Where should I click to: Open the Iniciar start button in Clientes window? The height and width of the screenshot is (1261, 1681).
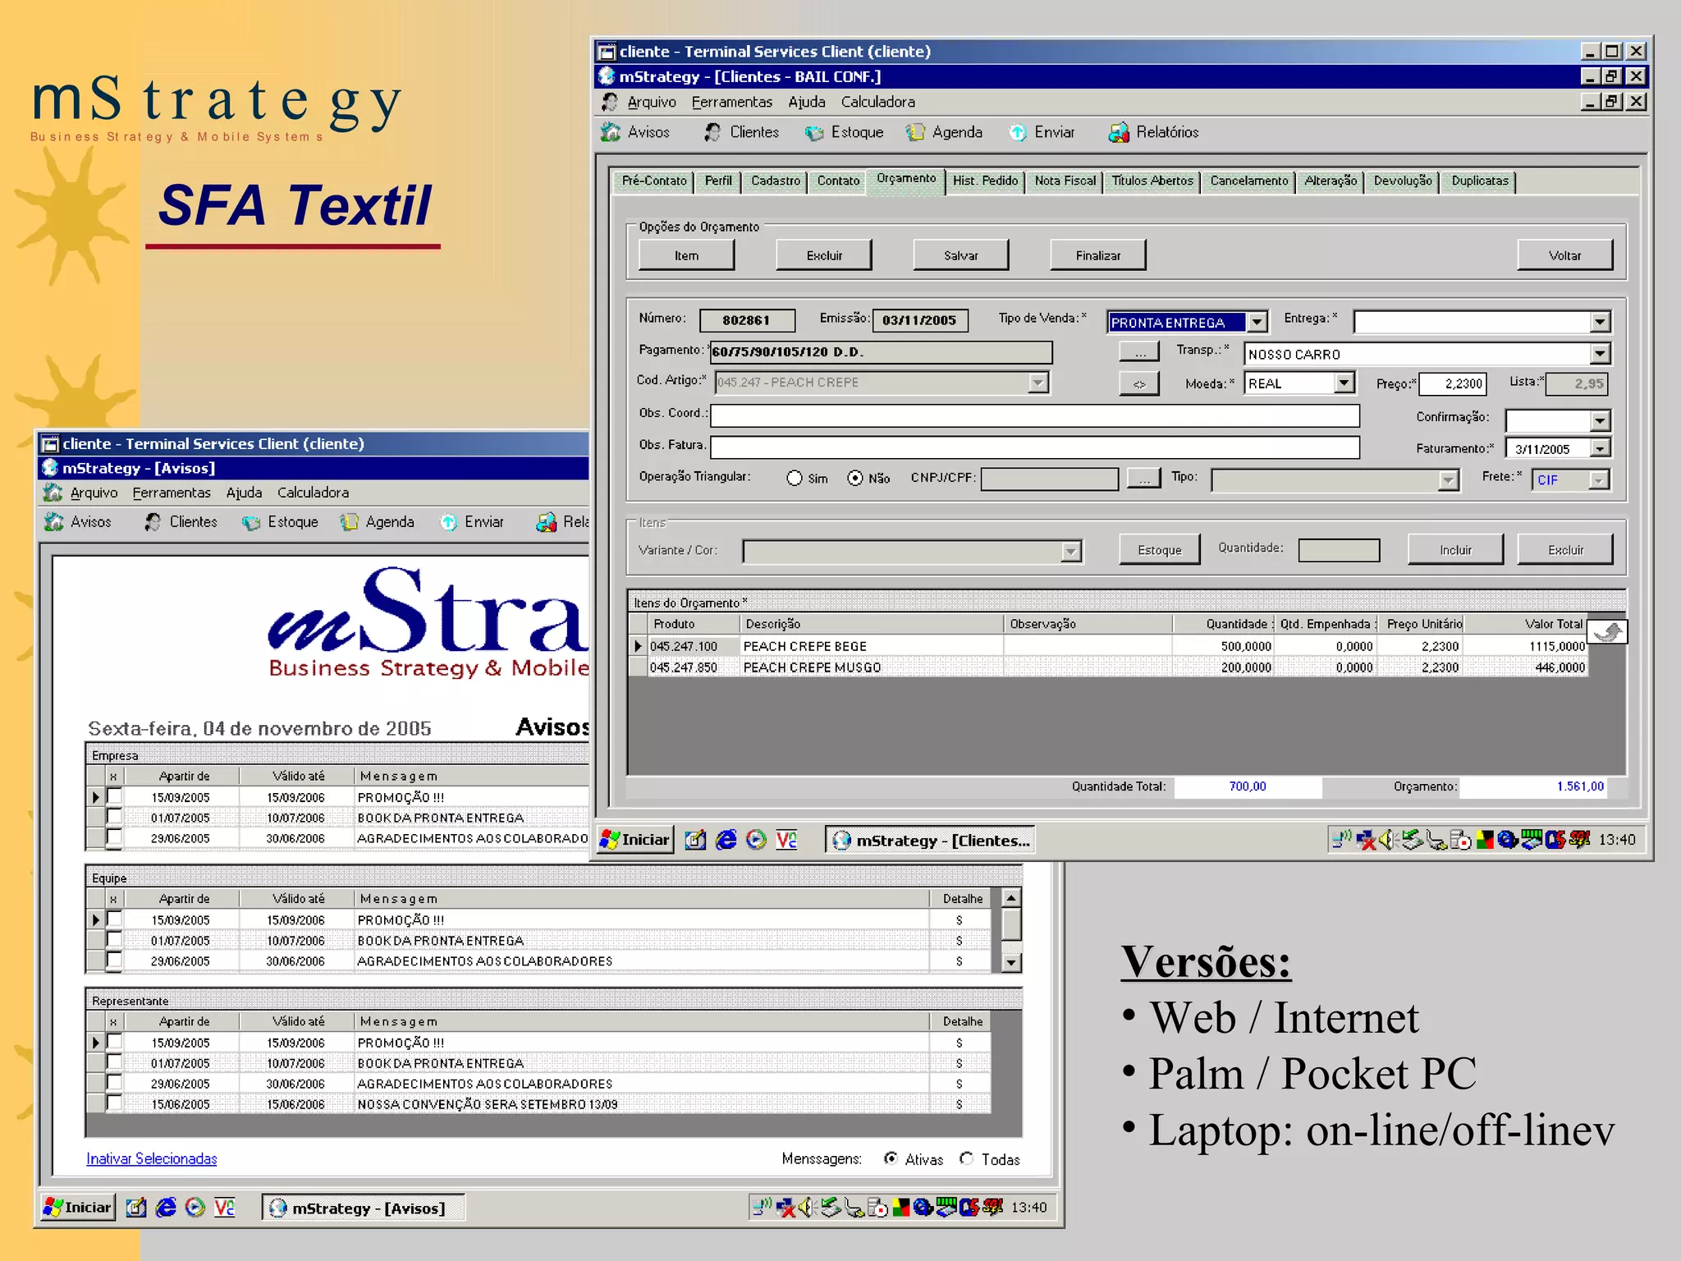pos(635,840)
